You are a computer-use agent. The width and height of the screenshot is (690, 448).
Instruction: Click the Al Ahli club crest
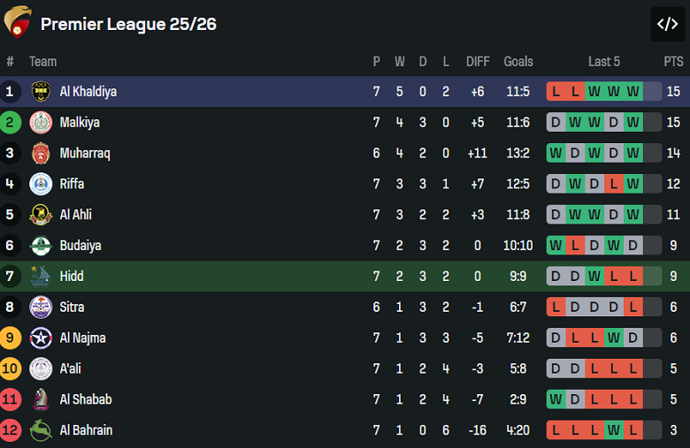point(41,215)
